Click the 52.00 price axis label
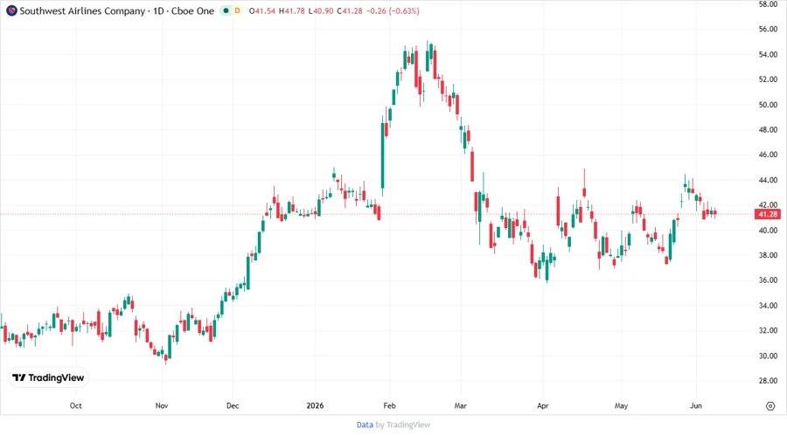The height and width of the screenshot is (435, 787). (768, 79)
